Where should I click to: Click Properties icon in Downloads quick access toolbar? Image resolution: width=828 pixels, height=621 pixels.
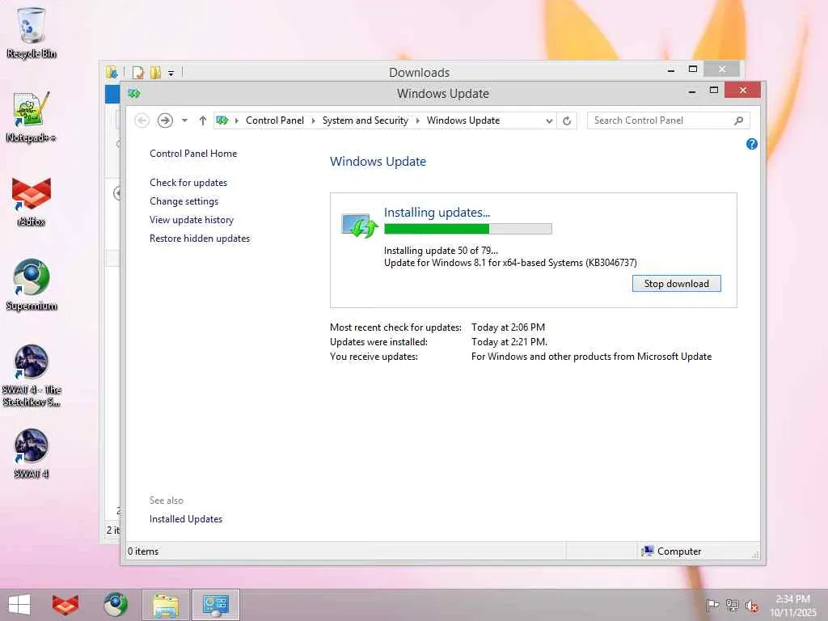pos(137,72)
